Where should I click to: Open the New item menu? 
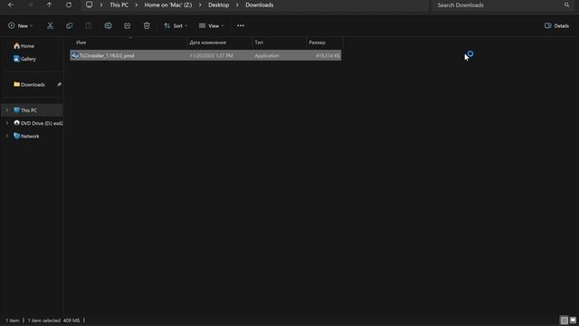point(20,26)
